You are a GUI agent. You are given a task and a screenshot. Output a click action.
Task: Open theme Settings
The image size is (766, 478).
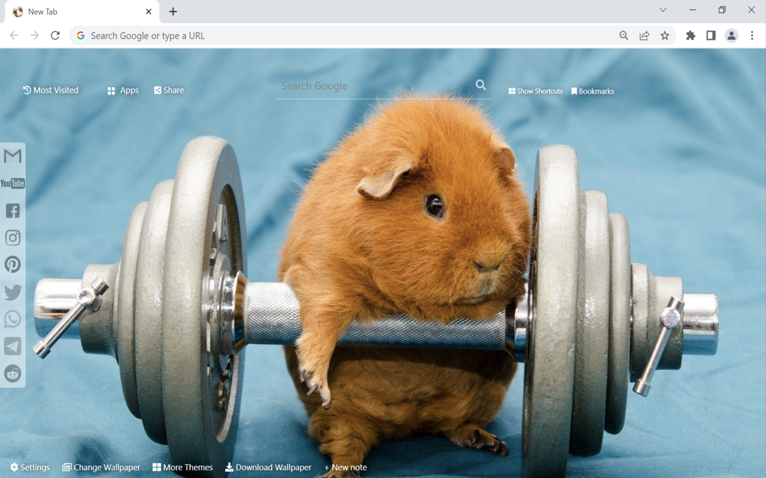click(x=30, y=467)
